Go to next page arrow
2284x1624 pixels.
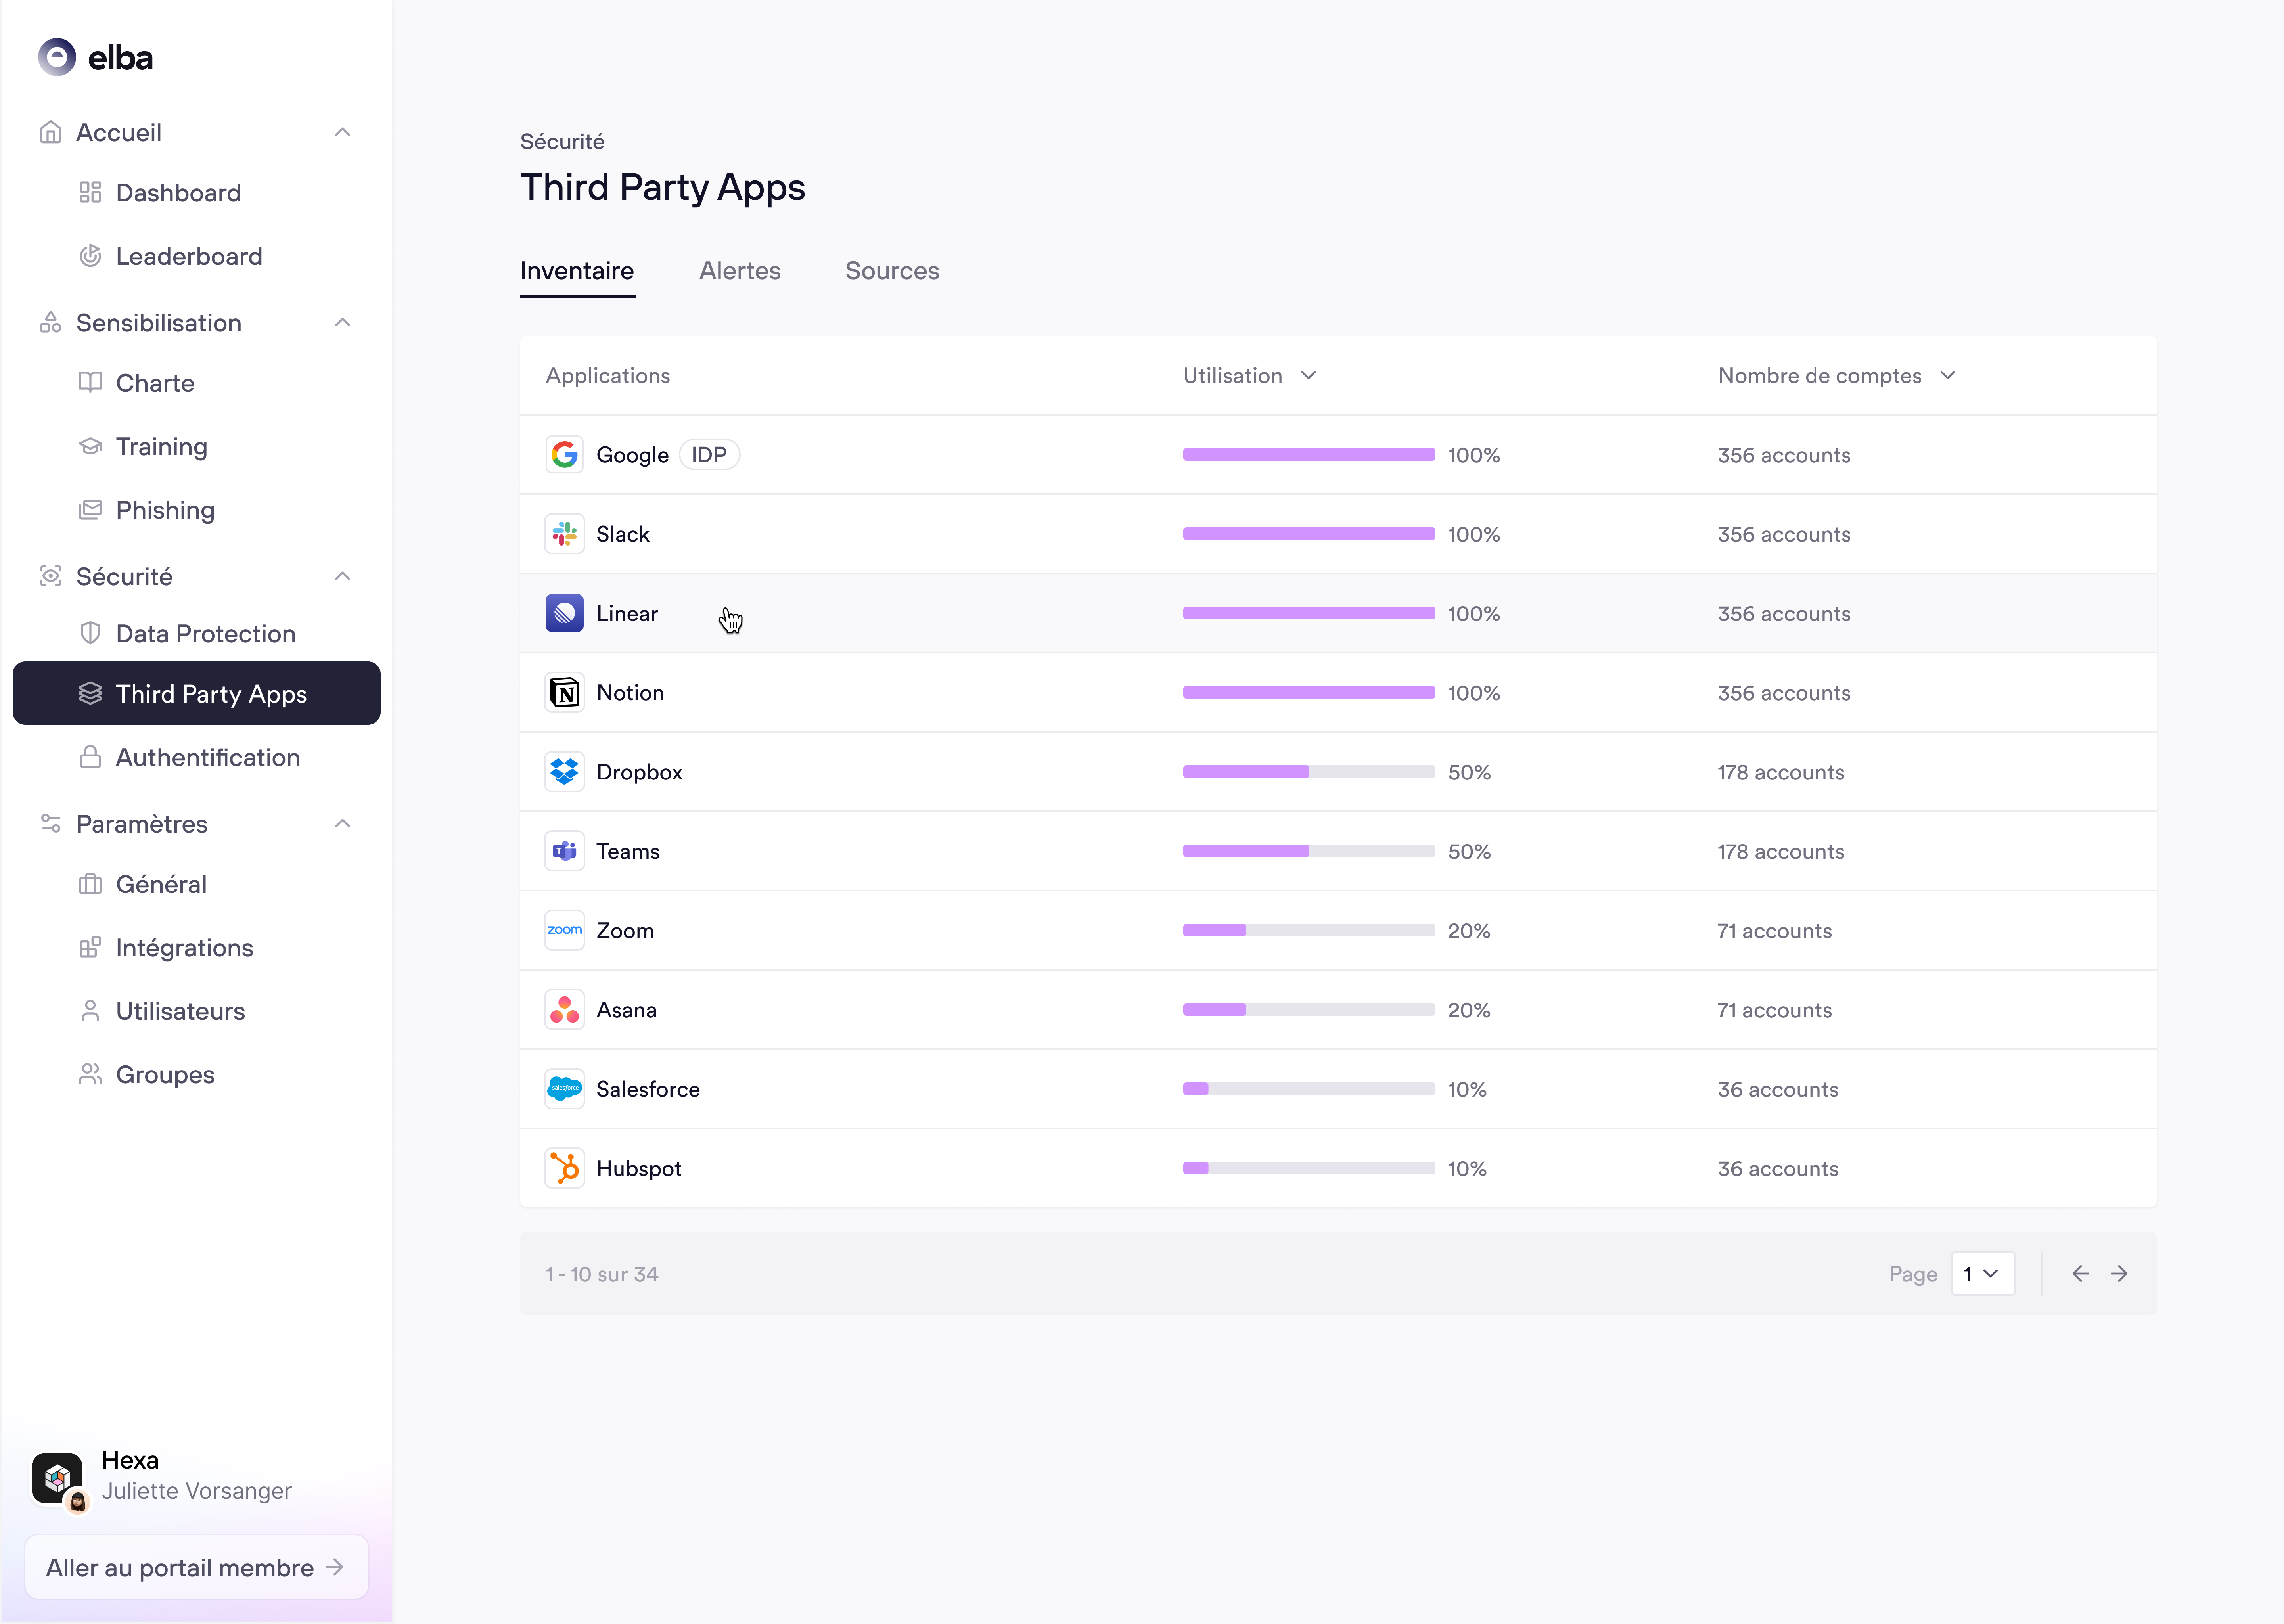[x=2119, y=1273]
